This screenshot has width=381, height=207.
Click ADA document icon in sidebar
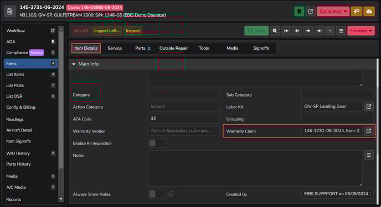pyautogui.click(x=53, y=41)
